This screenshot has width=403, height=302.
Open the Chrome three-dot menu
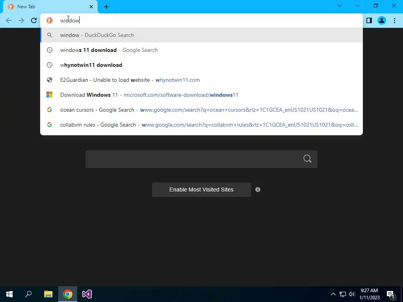(x=394, y=20)
